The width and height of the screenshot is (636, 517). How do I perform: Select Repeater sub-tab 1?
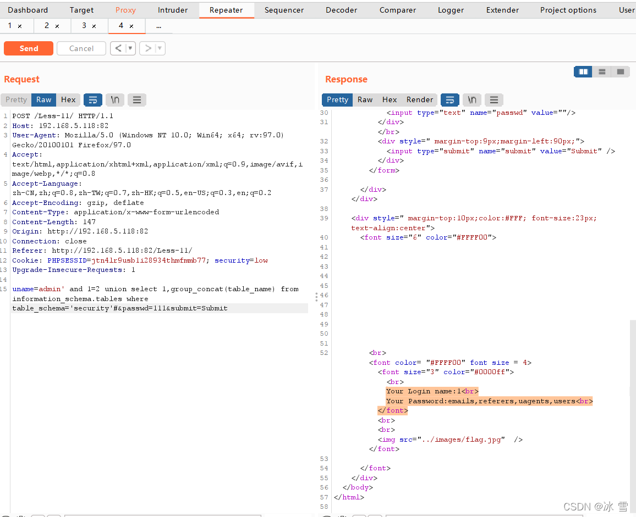click(10, 26)
